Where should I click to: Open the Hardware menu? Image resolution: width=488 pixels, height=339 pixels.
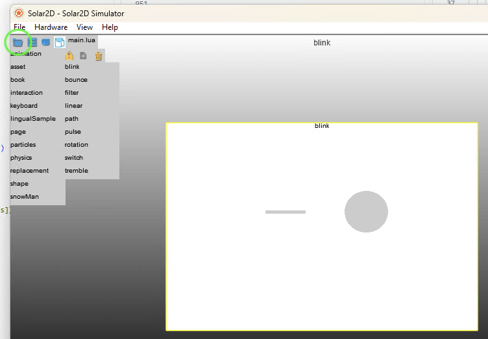pos(51,27)
